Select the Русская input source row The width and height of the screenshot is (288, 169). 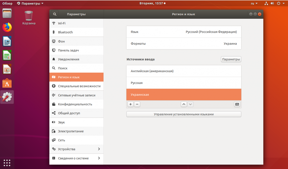pyautogui.click(x=184, y=83)
